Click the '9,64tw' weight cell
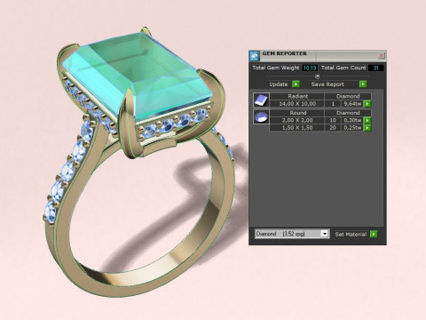The width and height of the screenshot is (426, 320). [x=352, y=104]
